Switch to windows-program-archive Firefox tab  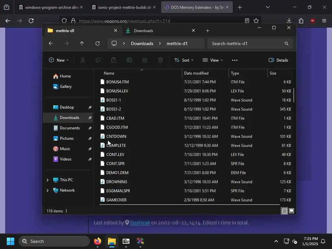point(50,7)
